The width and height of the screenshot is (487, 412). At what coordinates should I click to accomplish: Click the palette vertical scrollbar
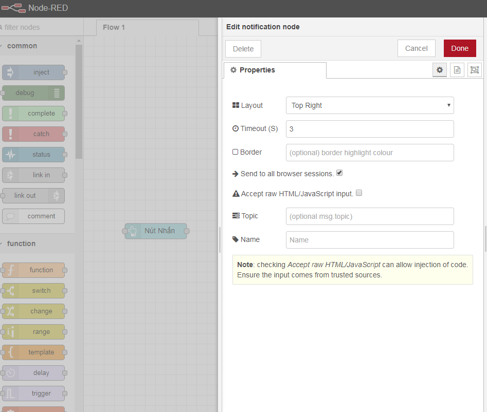[x=79, y=102]
